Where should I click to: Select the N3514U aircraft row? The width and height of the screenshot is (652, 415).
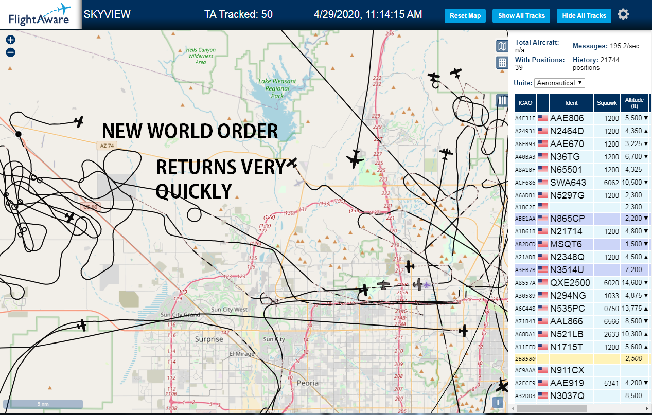point(583,269)
